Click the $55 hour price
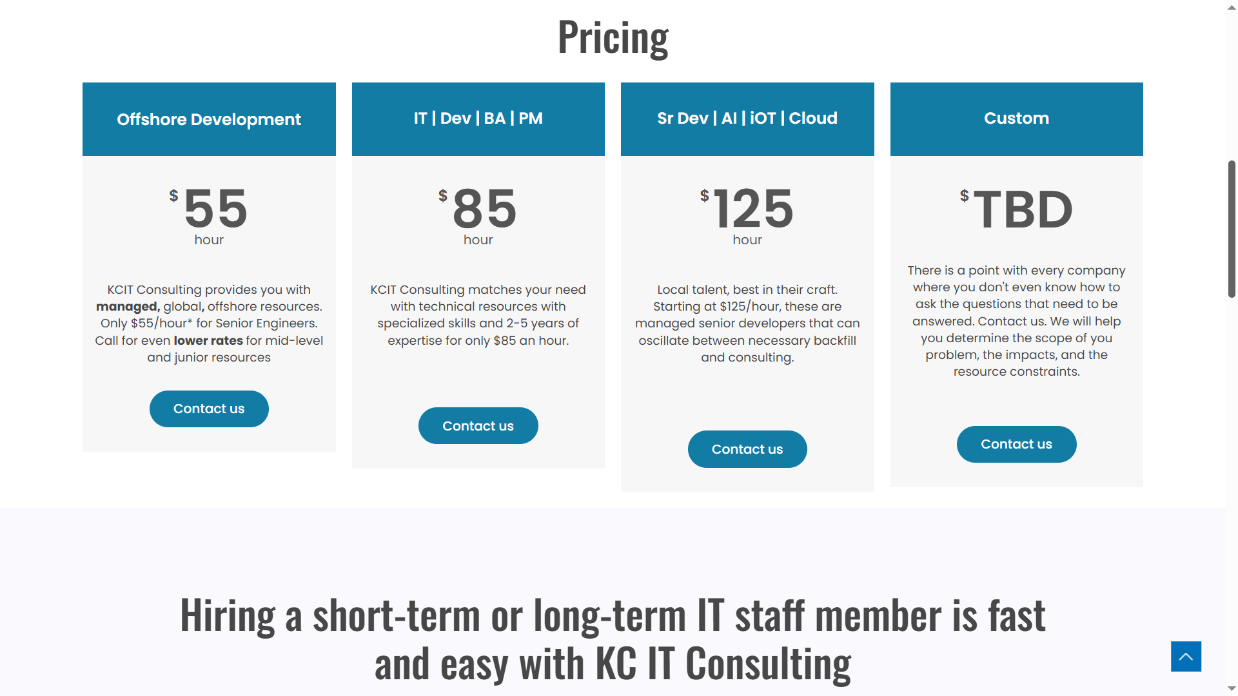Image resolution: width=1238 pixels, height=696 pixels. pyautogui.click(x=209, y=215)
